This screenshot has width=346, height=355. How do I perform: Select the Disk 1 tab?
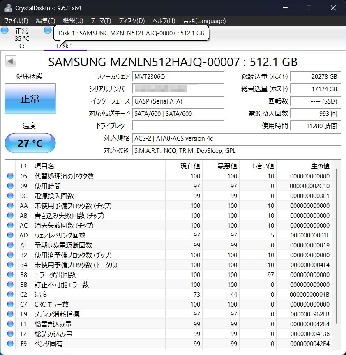65,46
